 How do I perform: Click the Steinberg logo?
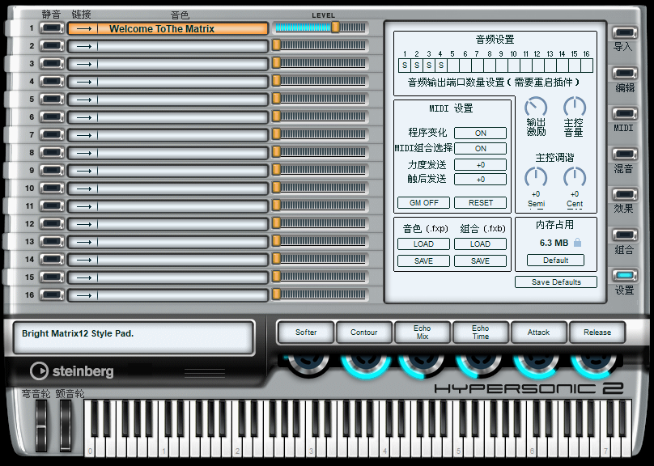72,371
